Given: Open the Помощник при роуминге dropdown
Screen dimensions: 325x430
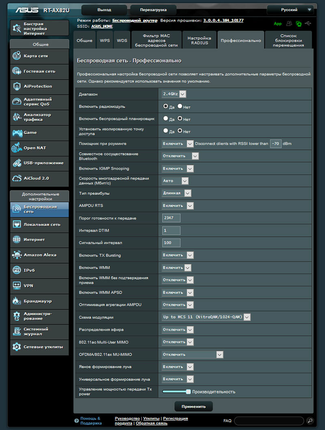Looking at the screenshot, I should pos(178,144).
